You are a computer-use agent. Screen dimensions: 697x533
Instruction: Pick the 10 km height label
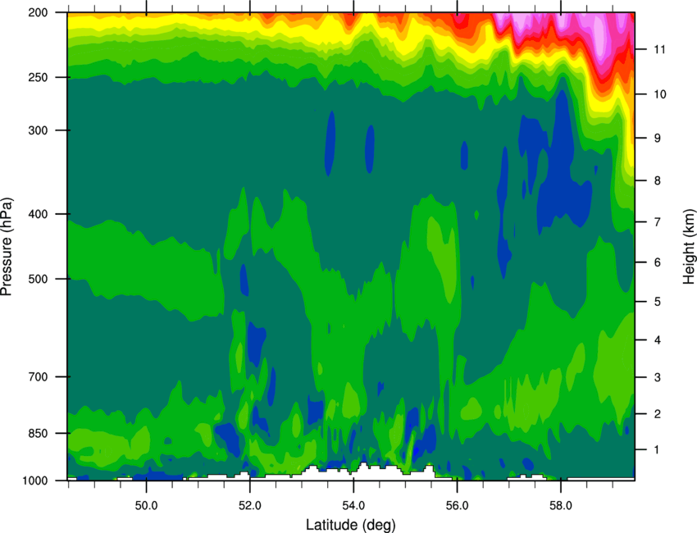tap(659, 94)
